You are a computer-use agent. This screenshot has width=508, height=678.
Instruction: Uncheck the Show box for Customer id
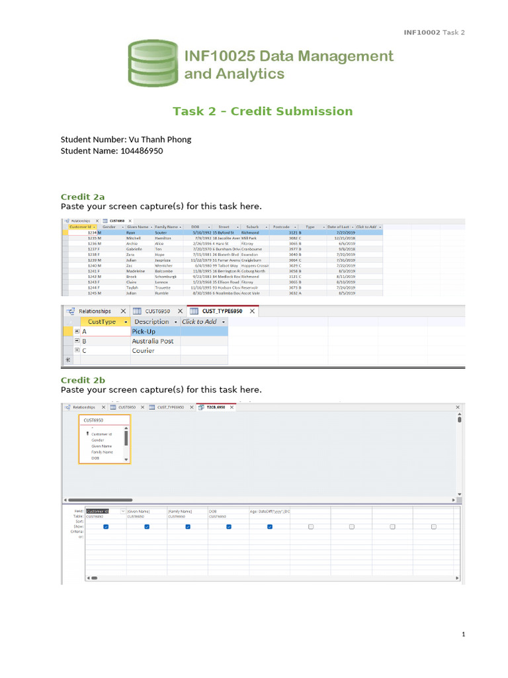(x=106, y=526)
